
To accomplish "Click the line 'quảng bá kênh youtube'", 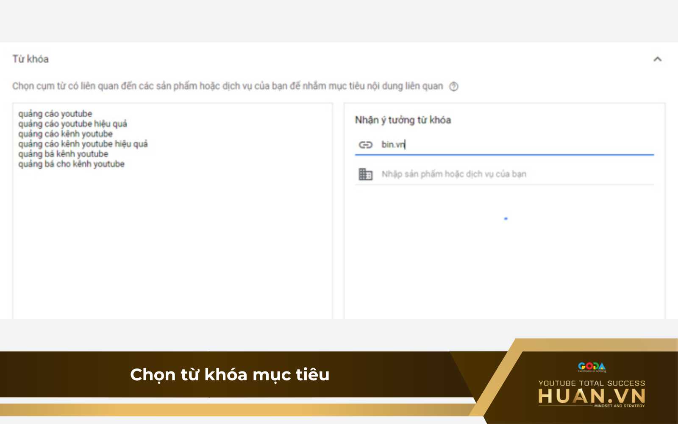I will [x=63, y=154].
